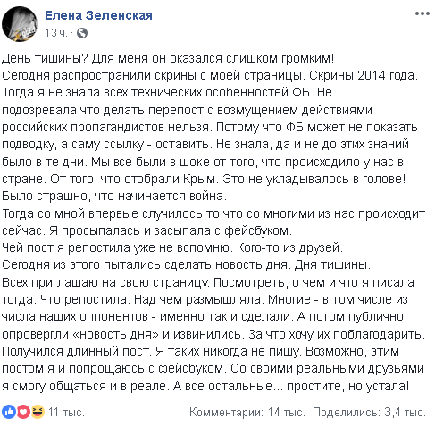The height and width of the screenshot is (427, 435).
Task: Click the blue Like reaction icon
Action: click(x=9, y=412)
